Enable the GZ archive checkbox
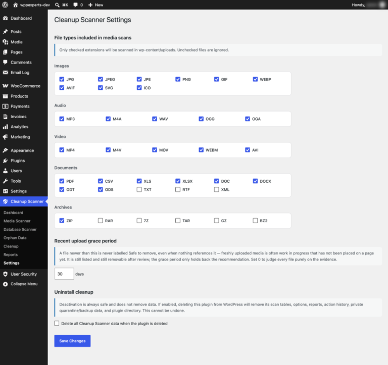This screenshot has height=365, width=388. click(x=217, y=220)
